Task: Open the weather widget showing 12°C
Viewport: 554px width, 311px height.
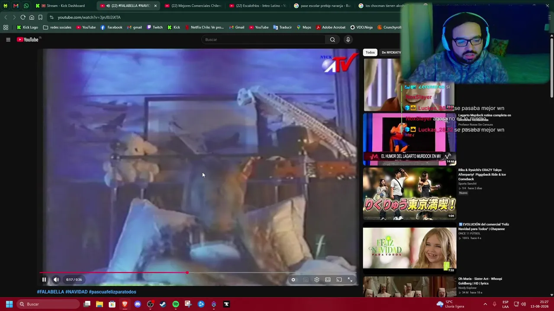Action: pyautogui.click(x=451, y=304)
